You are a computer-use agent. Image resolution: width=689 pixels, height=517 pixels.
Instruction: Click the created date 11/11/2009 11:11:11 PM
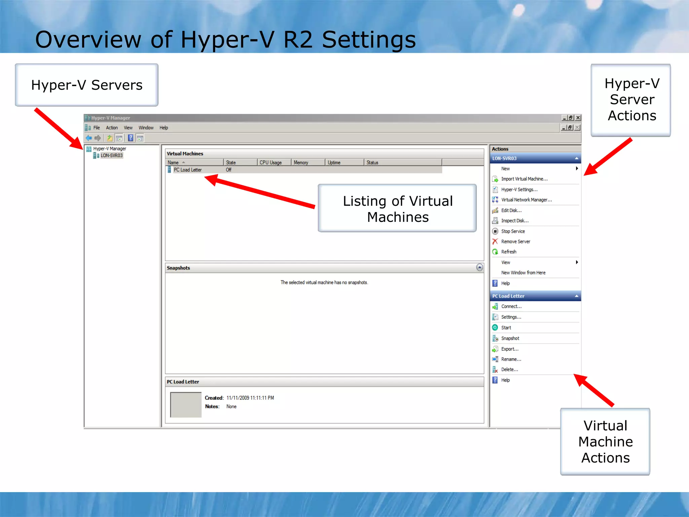(250, 398)
